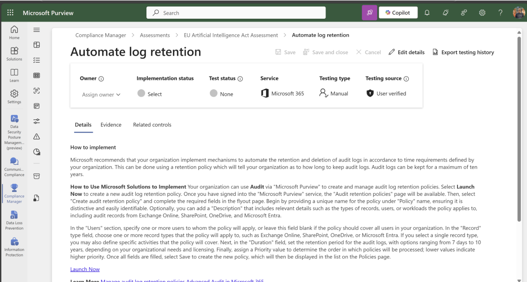Open the connected people icon in header

[x=464, y=13]
